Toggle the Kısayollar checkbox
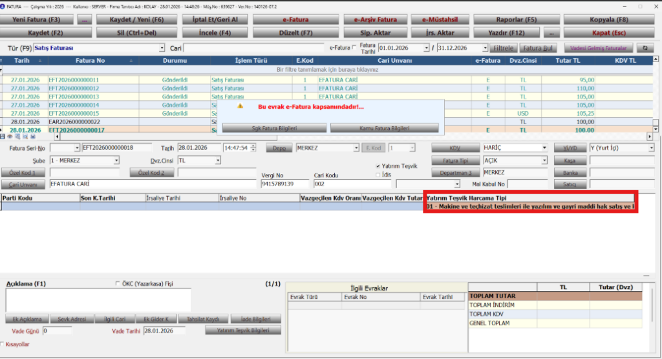 click(3, 344)
